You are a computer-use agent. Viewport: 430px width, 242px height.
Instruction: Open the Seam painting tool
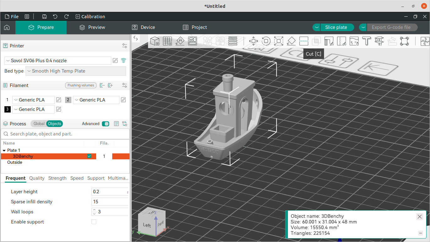341,41
